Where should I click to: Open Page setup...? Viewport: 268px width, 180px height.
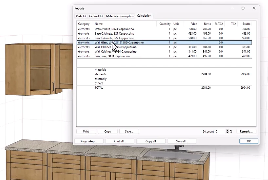(x=89, y=141)
